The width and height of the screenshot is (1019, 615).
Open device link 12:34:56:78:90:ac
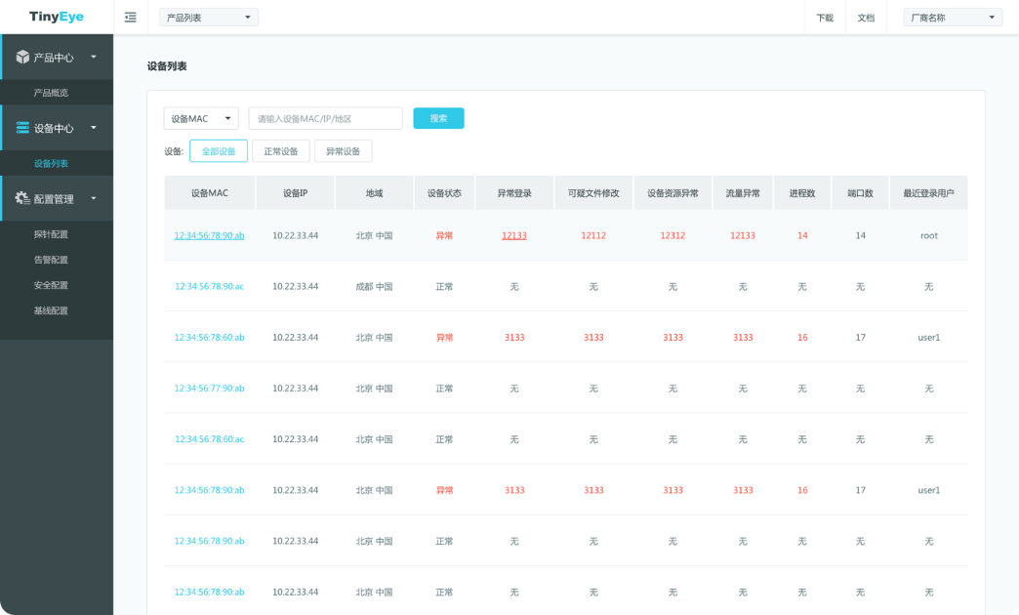click(209, 287)
